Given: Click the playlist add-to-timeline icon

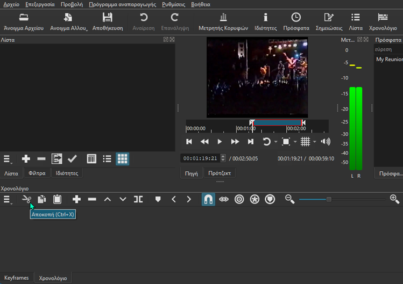Looking at the screenshot, I should click(57, 159).
